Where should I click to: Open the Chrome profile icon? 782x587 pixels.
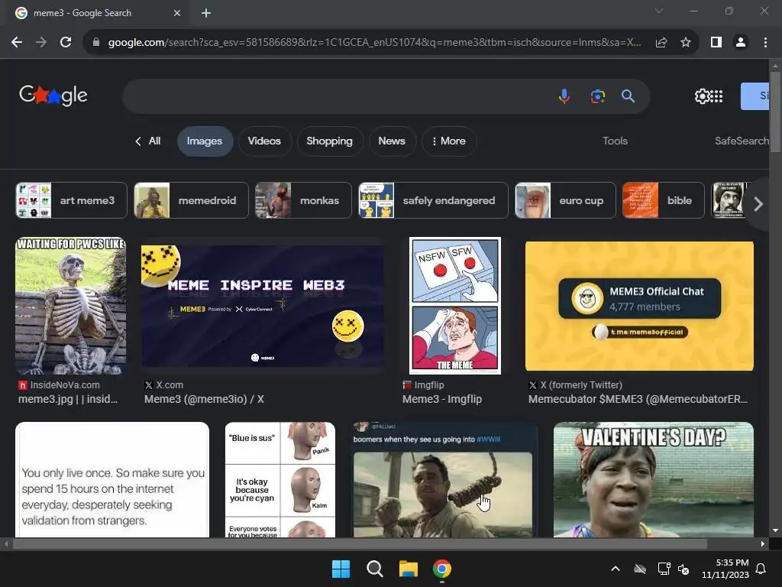pos(741,43)
